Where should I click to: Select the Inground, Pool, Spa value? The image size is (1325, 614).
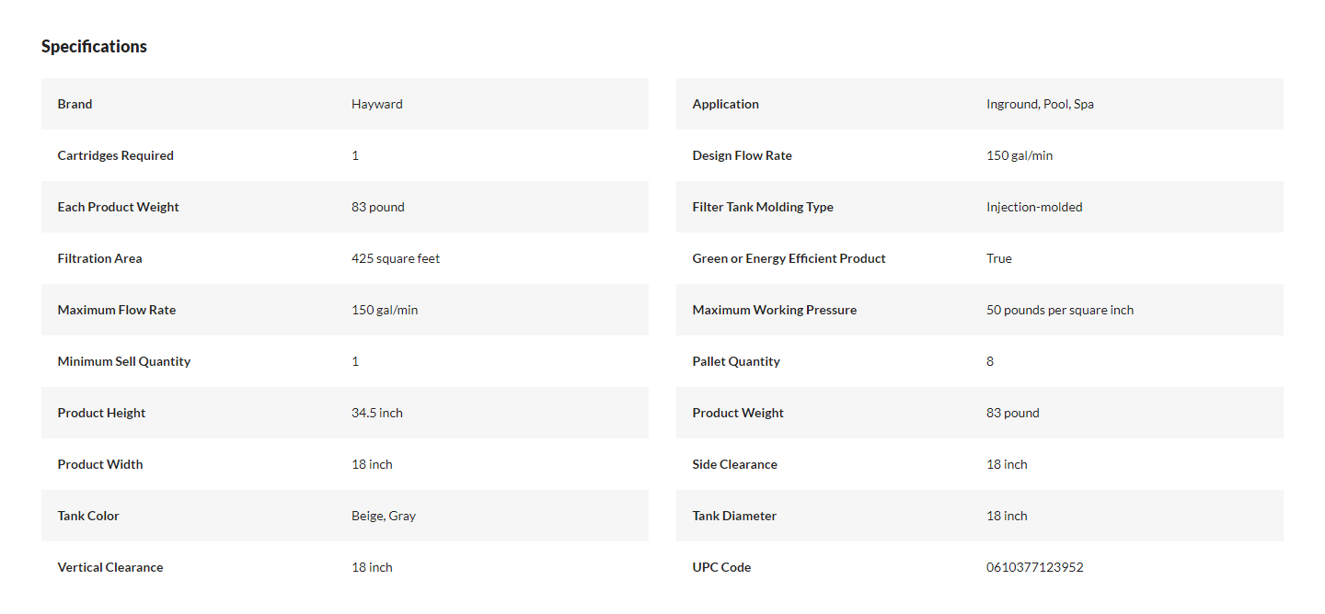pos(1040,104)
